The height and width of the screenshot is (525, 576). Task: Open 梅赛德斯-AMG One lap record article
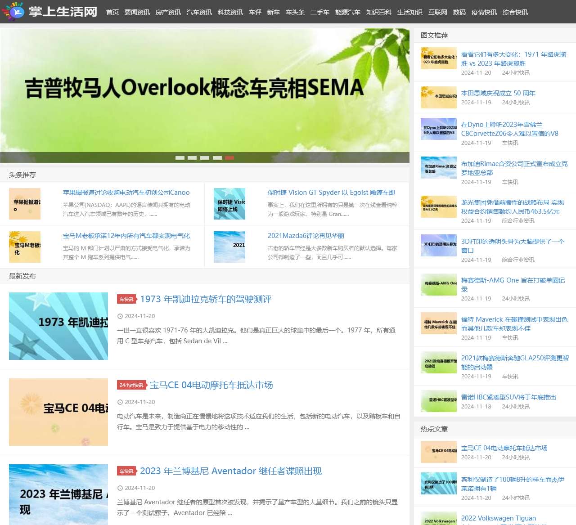pyautogui.click(x=513, y=285)
